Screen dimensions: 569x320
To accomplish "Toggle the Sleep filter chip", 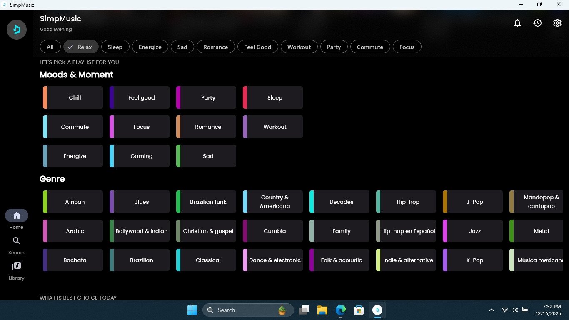I will point(115,47).
